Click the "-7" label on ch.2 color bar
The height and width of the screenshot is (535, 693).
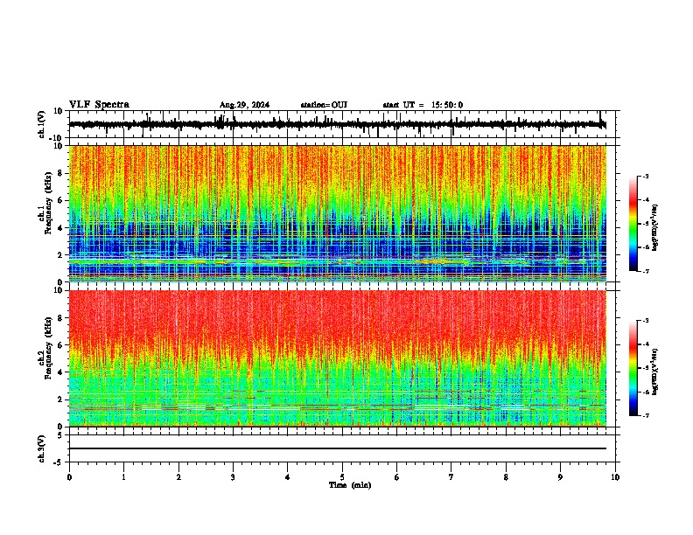645,415
